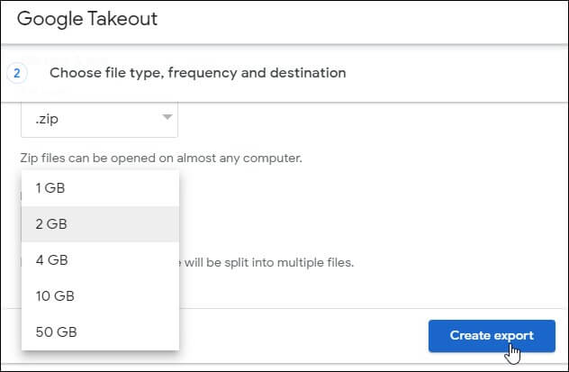569x372 pixels.
Task: Pick the 4 GB size option
Action: tap(100, 259)
